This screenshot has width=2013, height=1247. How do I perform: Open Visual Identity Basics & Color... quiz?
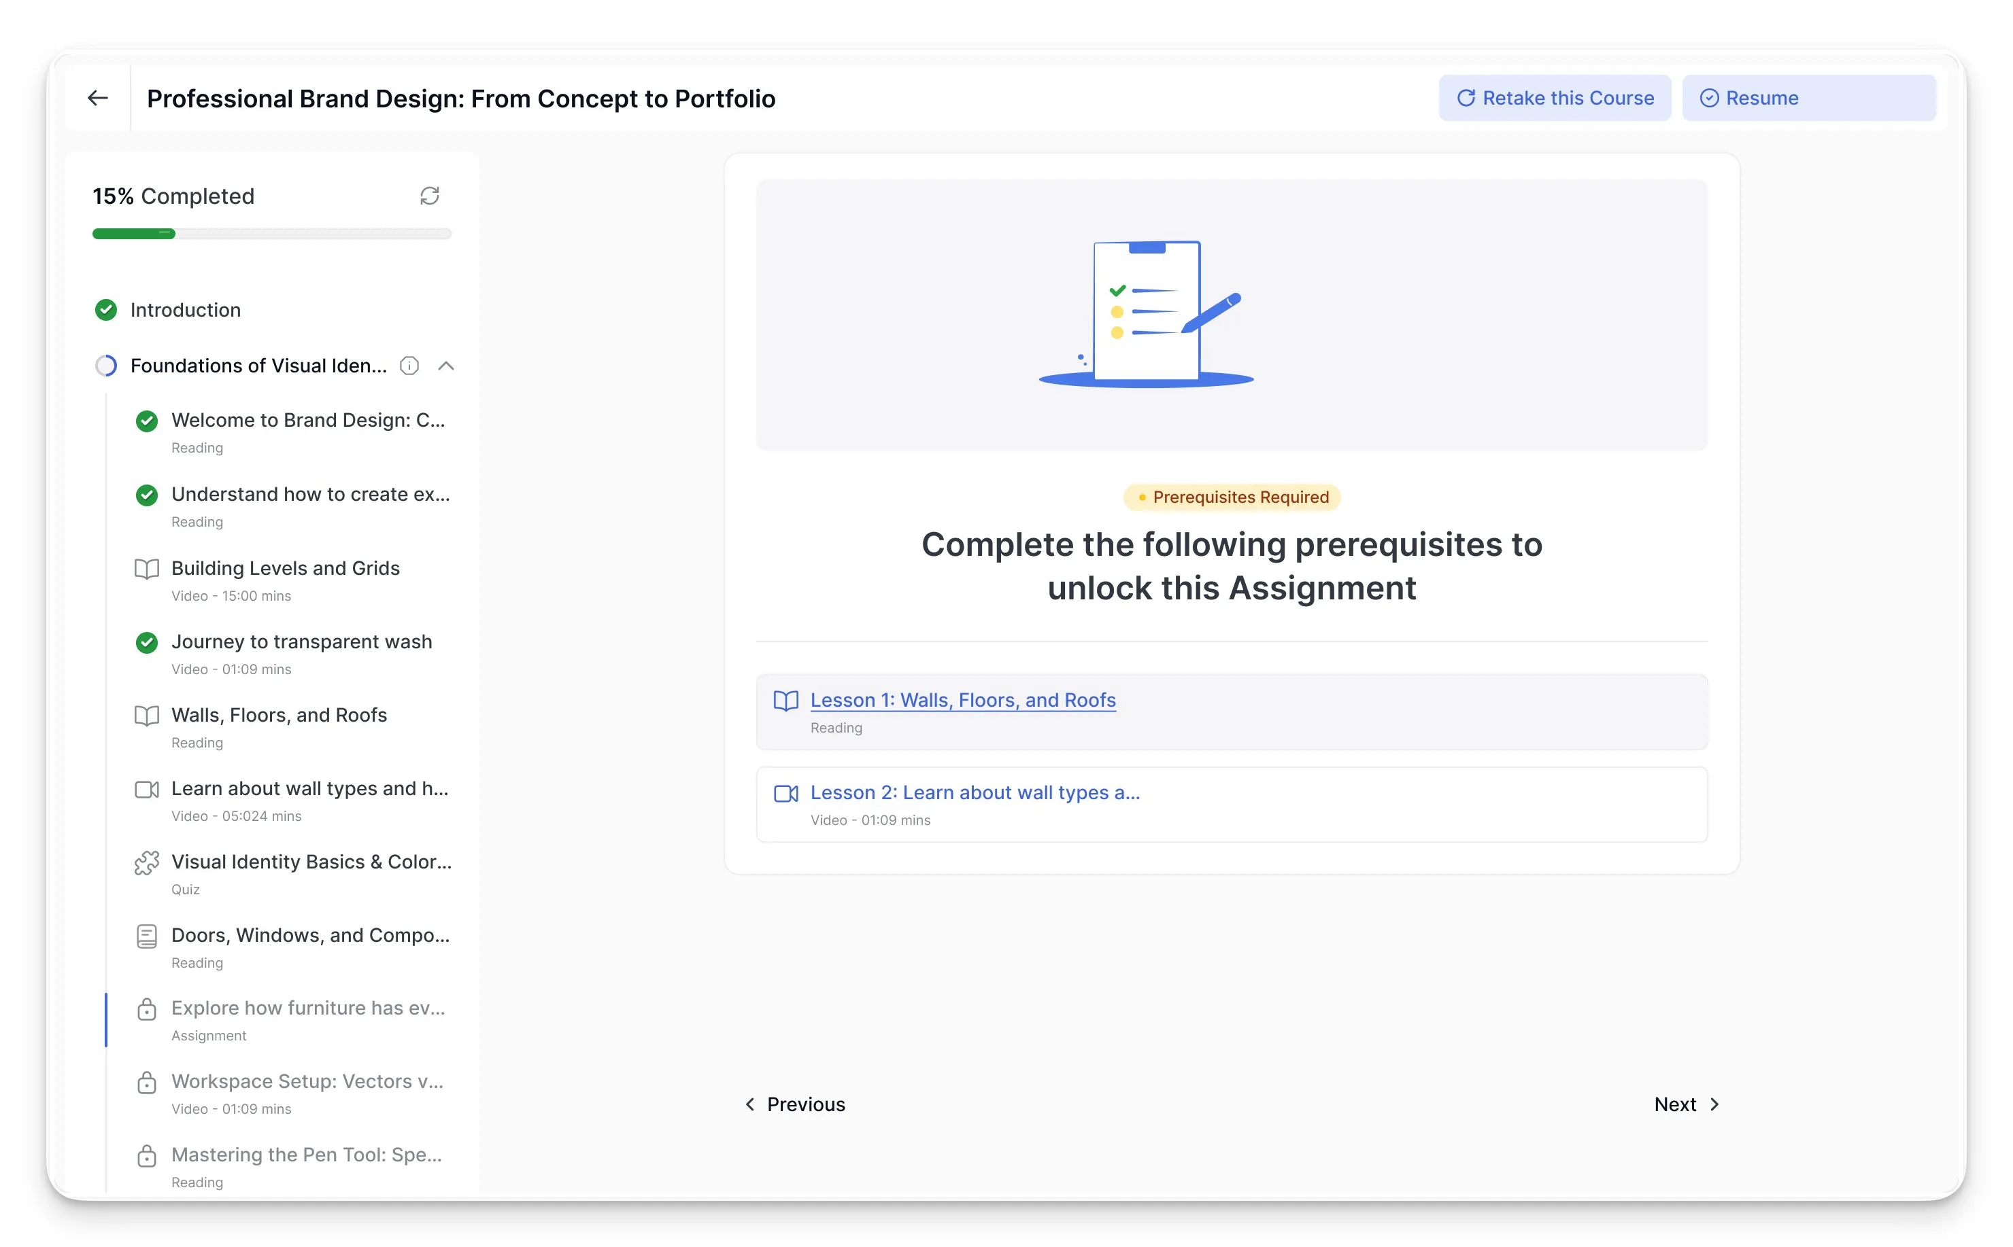(x=311, y=862)
